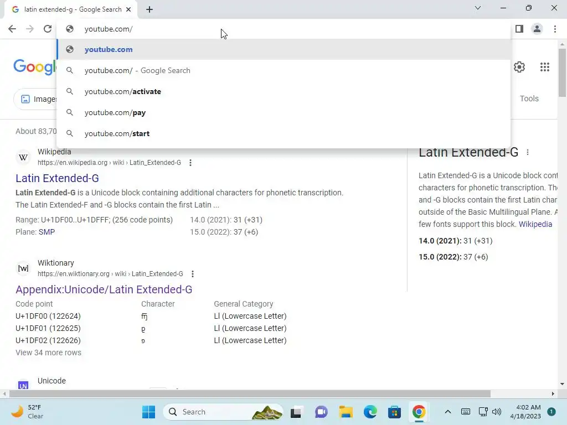Image resolution: width=567 pixels, height=425 pixels.
Task: Open the notification badge
Action: [551, 412]
